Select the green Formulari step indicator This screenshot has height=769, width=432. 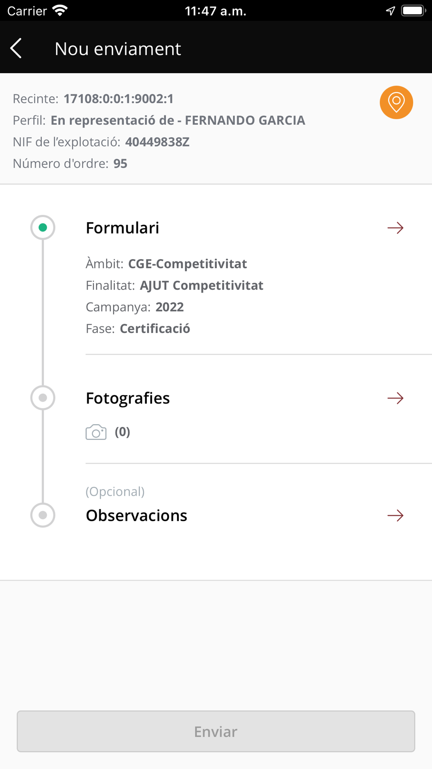point(43,227)
